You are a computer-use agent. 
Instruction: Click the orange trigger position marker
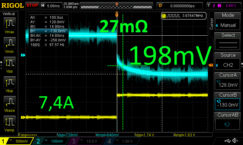pos(117,14)
